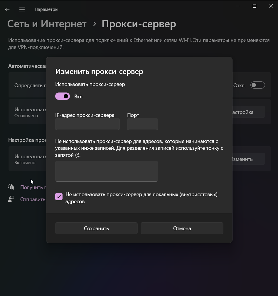Maximize the Settings window

pyautogui.click(x=255, y=6)
